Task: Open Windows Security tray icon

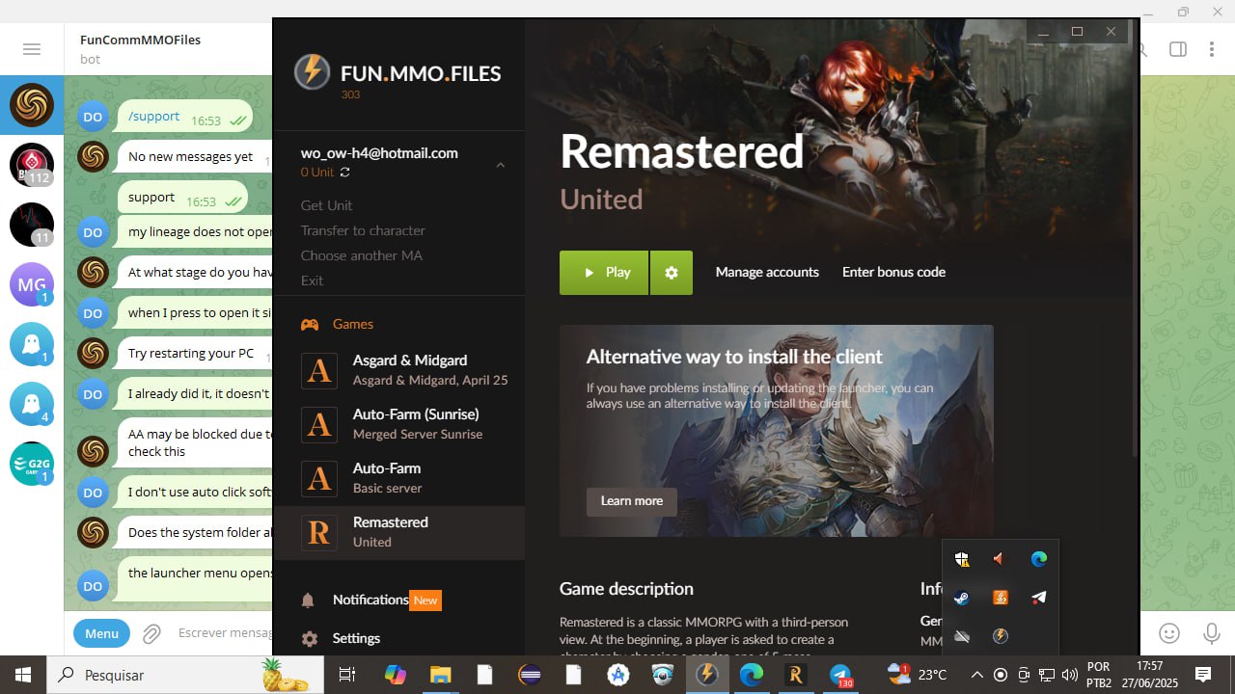Action: 962,559
